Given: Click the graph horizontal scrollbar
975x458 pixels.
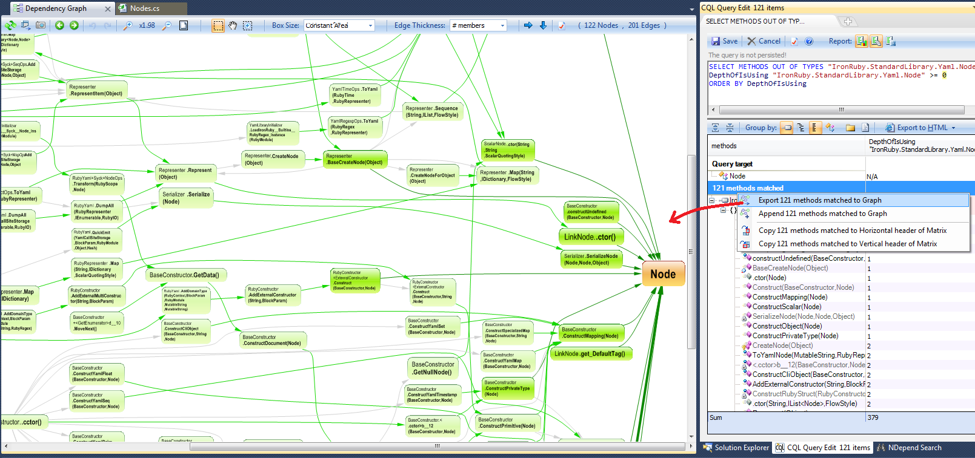Looking at the screenshot, I should (436, 447).
